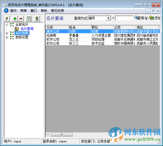Open the 窗口 menu
The width and height of the screenshot is (163, 146).
34,11
